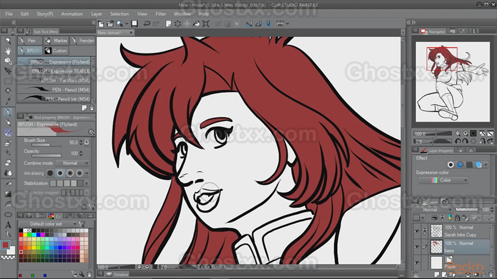Click Navigator zoom in icon
The height and width of the screenshot is (279, 497).
pyautogui.click(x=465, y=134)
